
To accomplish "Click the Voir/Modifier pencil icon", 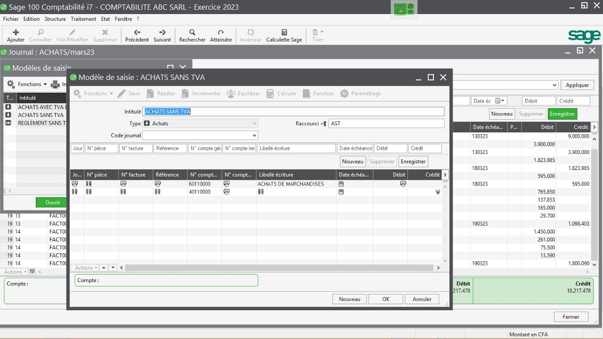I will 72,32.
